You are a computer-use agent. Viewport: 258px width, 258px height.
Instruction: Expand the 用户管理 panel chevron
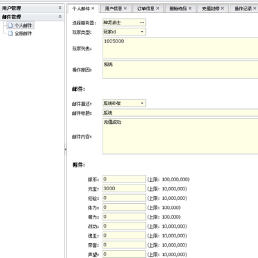click(60, 8)
